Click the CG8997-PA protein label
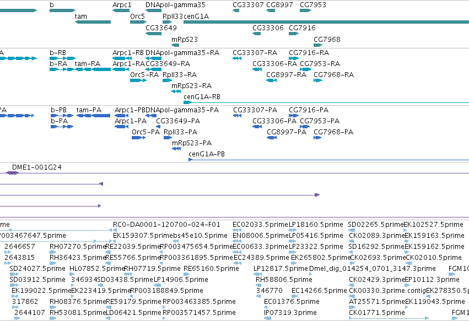The image size is (469, 321). click(x=287, y=132)
